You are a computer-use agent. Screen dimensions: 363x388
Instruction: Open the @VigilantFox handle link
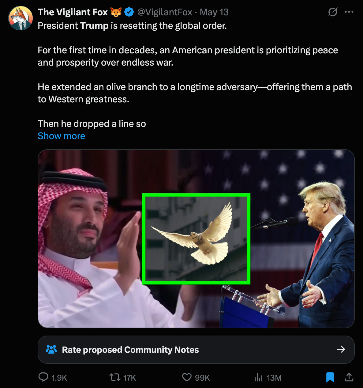[165, 12]
